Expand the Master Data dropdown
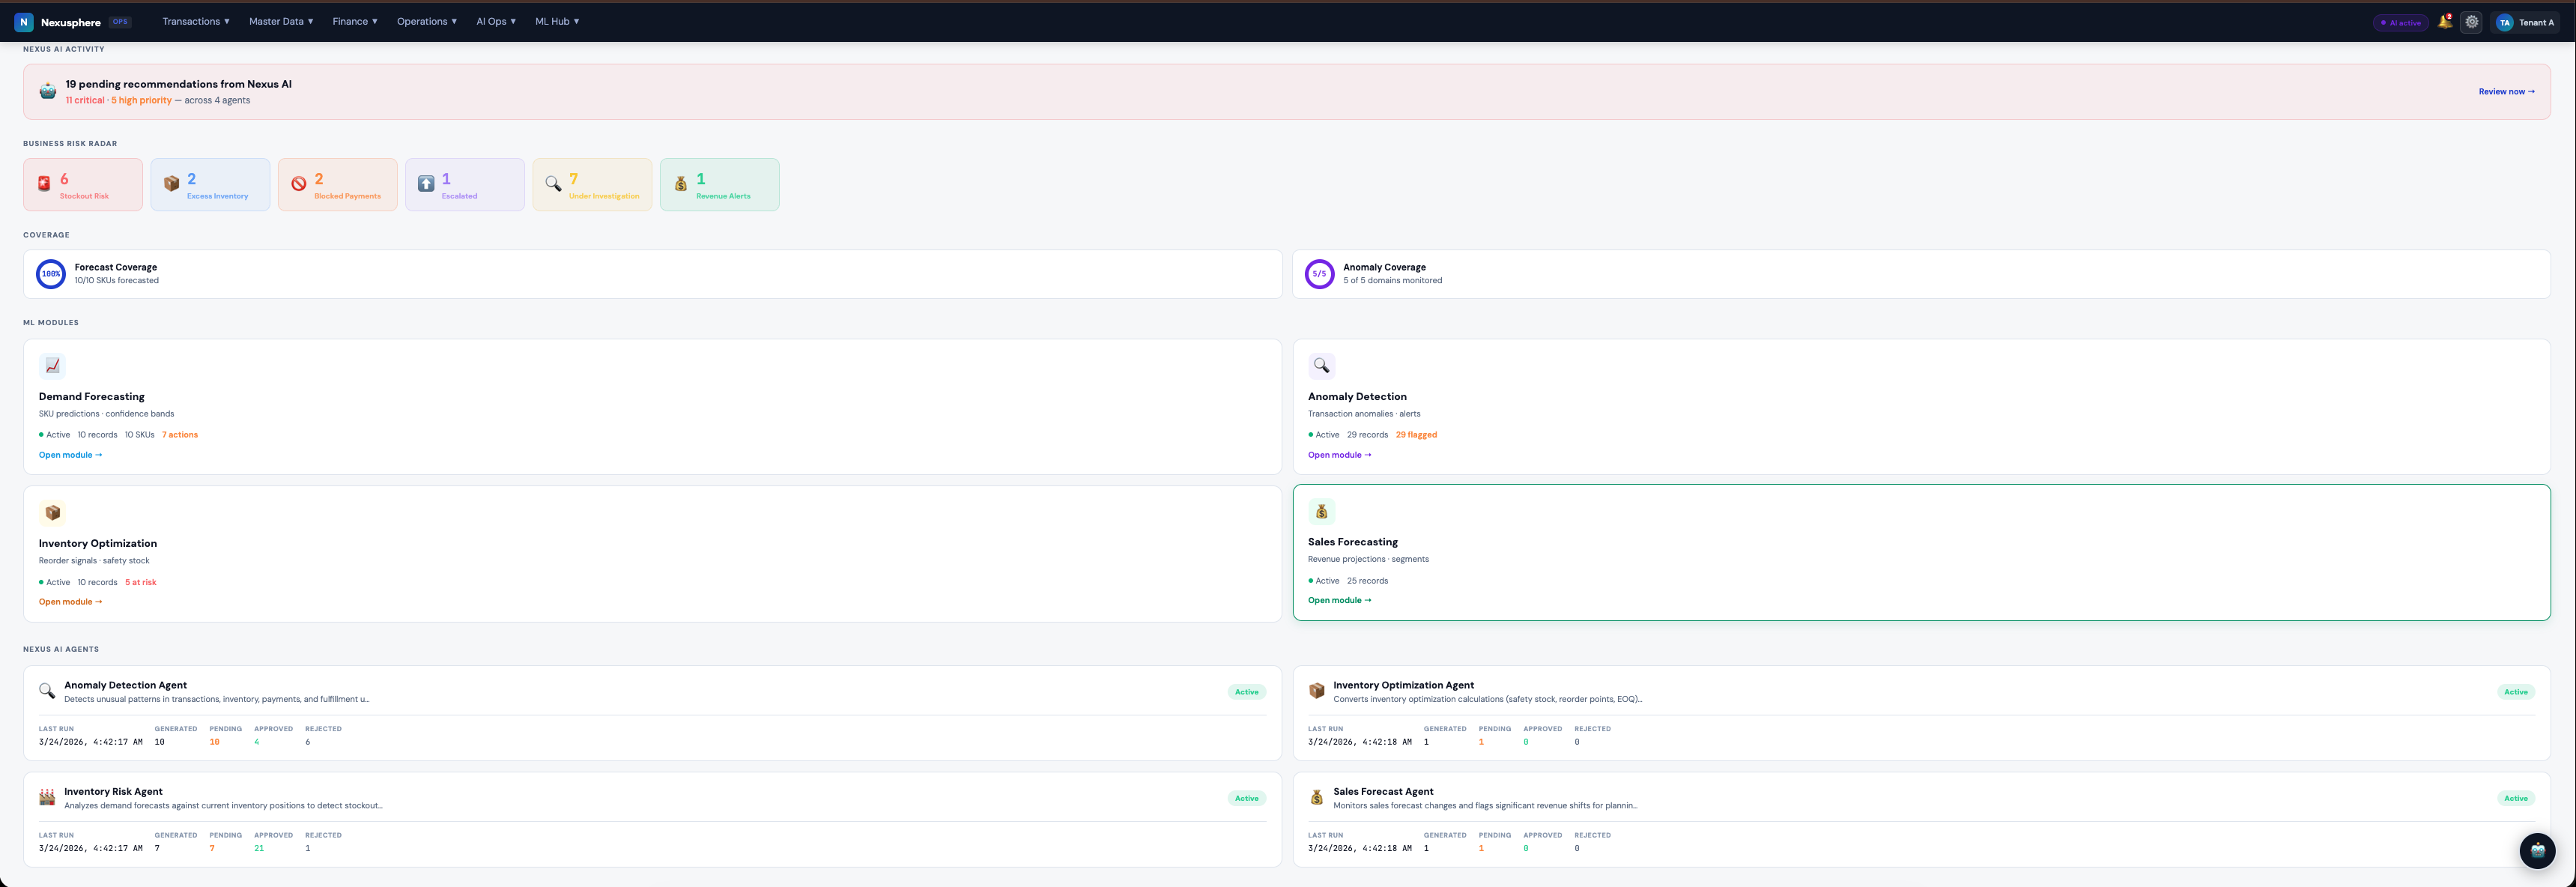This screenshot has height=887, width=2576. 281,21
